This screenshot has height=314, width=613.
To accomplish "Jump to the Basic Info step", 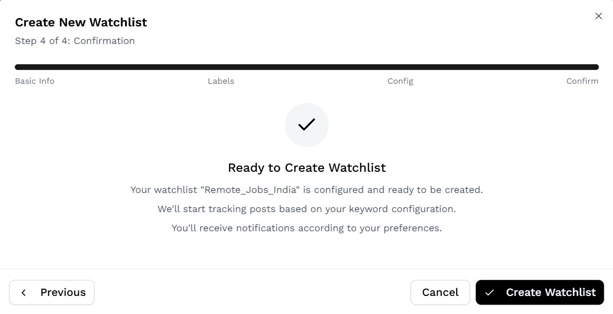I will pos(35,81).
